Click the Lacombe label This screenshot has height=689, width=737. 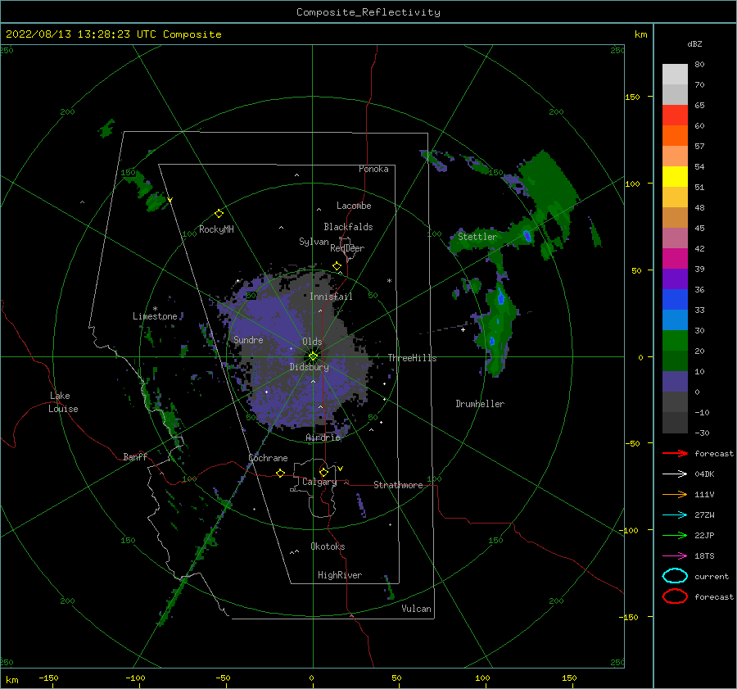point(354,206)
